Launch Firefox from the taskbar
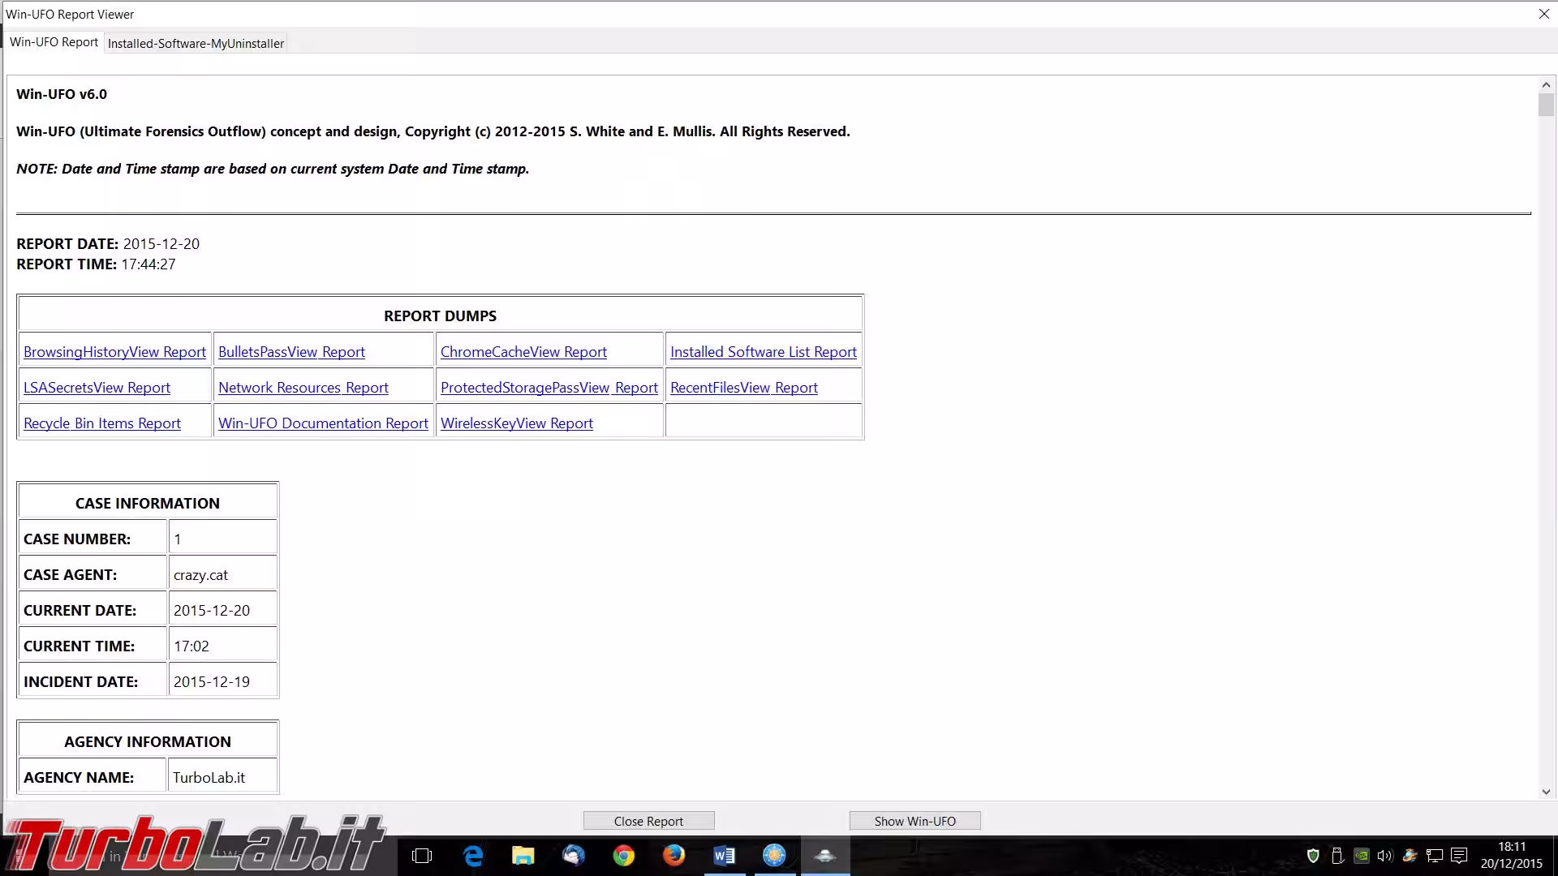Image resolution: width=1558 pixels, height=876 pixels. tap(674, 856)
